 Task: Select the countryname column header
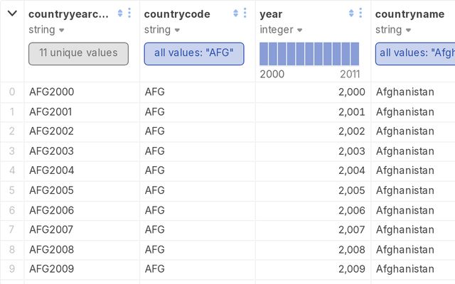click(x=409, y=13)
